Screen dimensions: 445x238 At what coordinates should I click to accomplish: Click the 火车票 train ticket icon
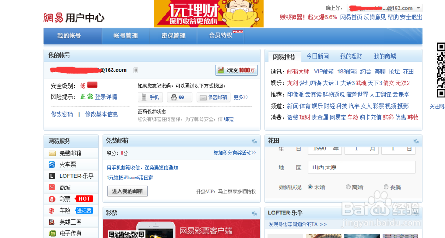click(52, 165)
